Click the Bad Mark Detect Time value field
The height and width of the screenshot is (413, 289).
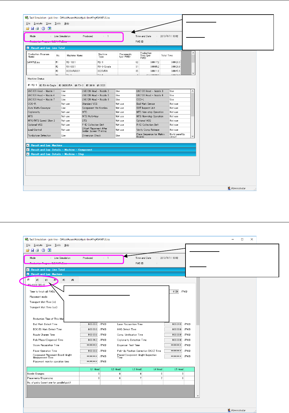[89, 324]
